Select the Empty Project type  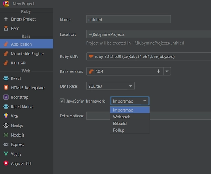26,19
